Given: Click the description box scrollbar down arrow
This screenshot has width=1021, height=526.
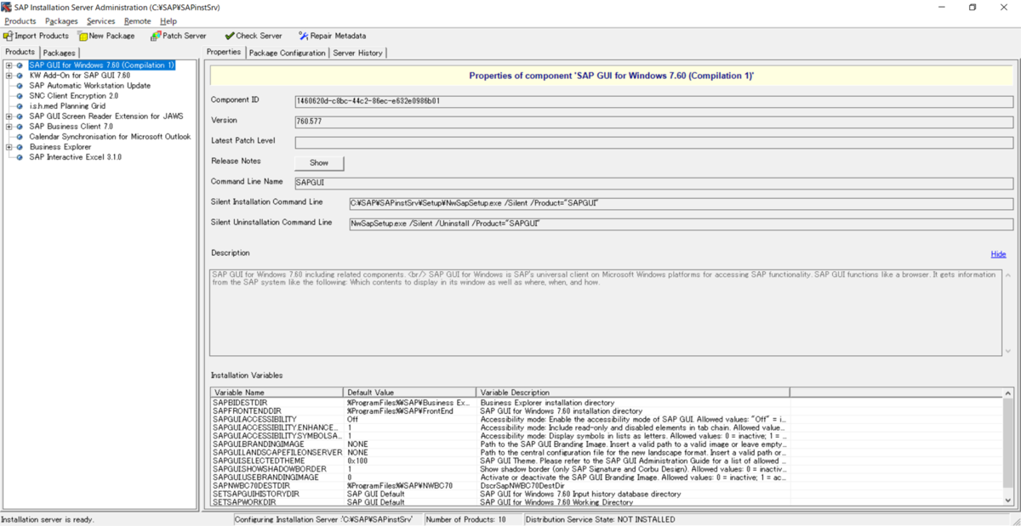Looking at the screenshot, I should [x=1008, y=351].
